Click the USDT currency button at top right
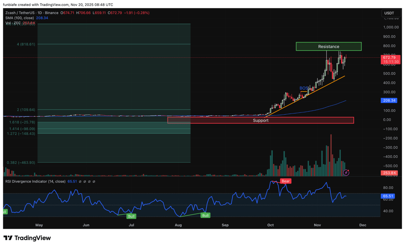This screenshot has height=247, width=405. [391, 13]
